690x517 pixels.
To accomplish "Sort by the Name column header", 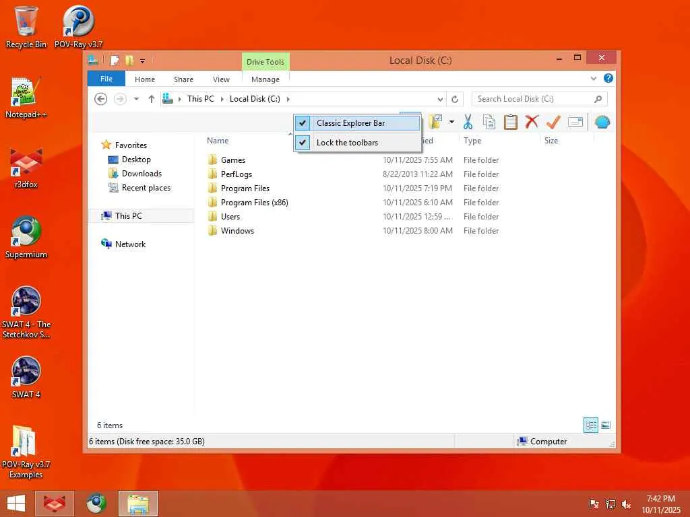I will click(218, 141).
